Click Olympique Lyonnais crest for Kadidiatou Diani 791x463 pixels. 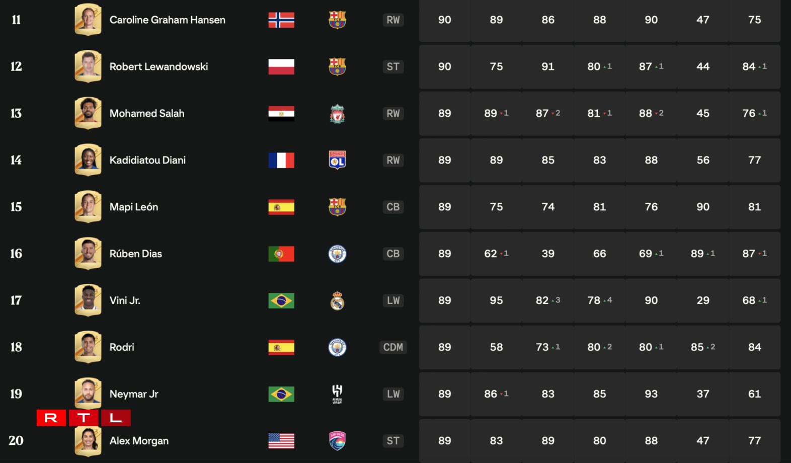[337, 160]
